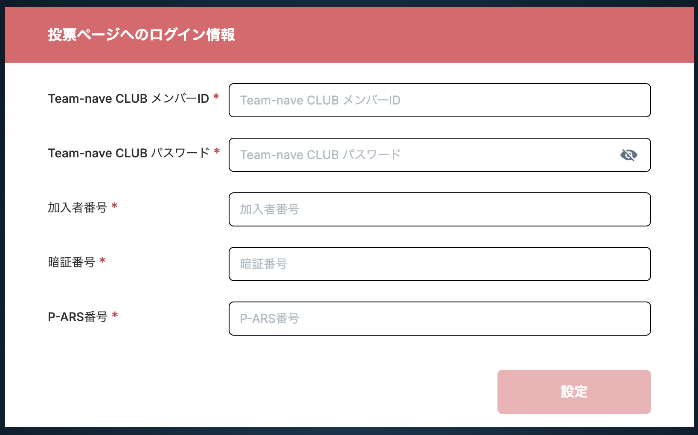Viewport: 698px width, 435px height.
Task: Click the 加入者番号 label on the left
Action: pos(77,208)
